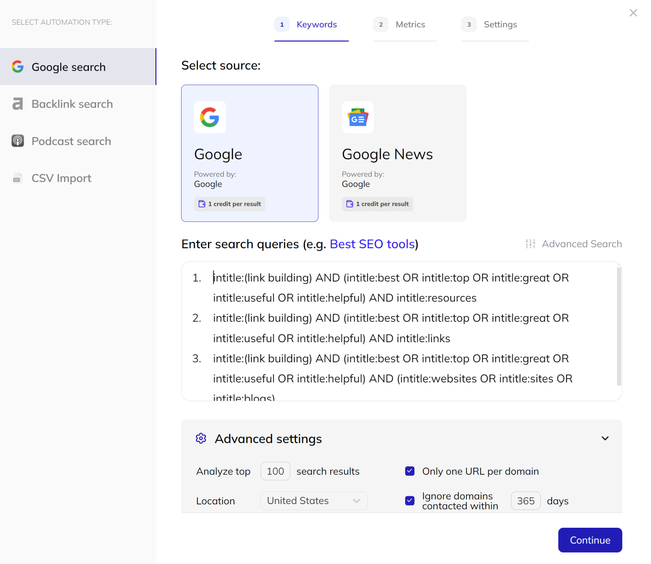This screenshot has height=564, width=651.
Task: Collapse the Advanced settings section
Action: pos(605,438)
